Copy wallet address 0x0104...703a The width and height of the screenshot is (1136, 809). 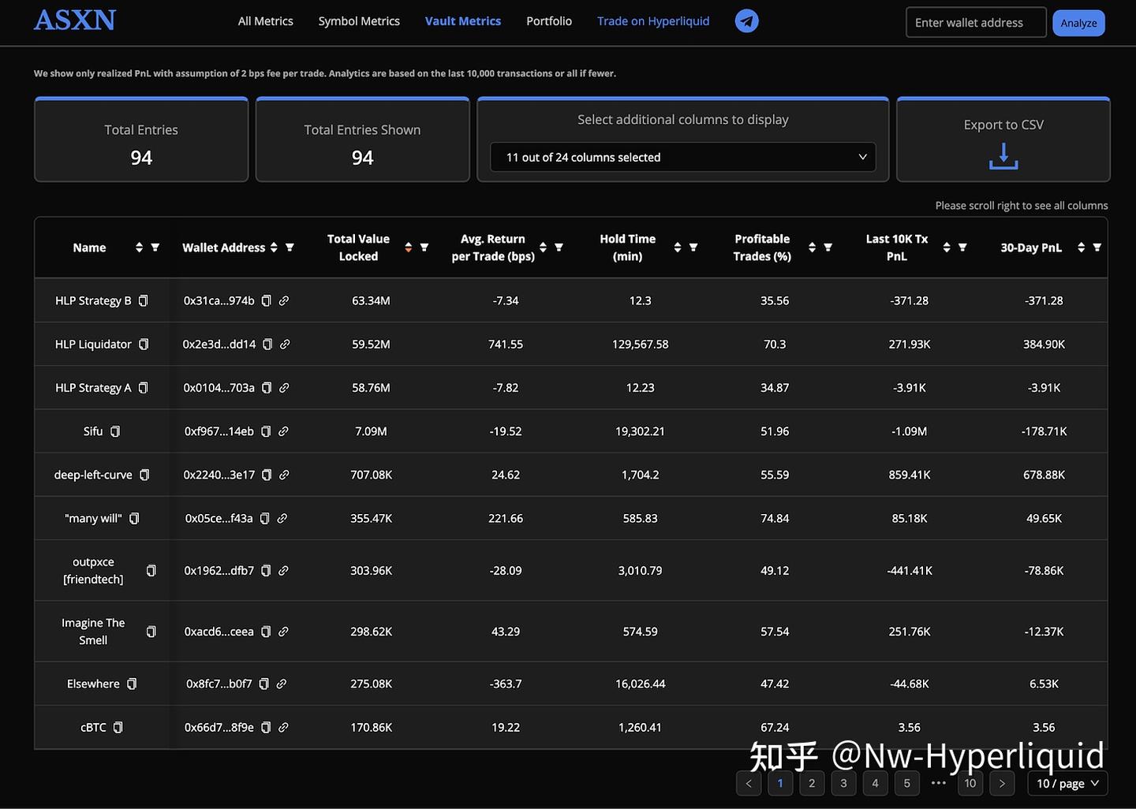(x=267, y=388)
